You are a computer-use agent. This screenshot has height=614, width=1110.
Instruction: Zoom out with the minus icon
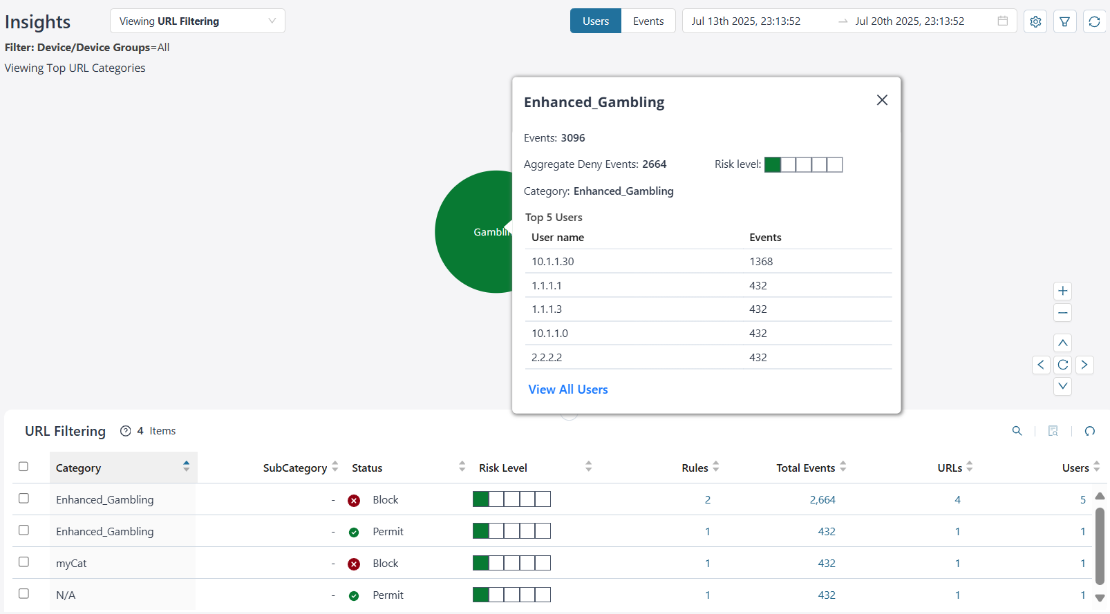click(1063, 313)
